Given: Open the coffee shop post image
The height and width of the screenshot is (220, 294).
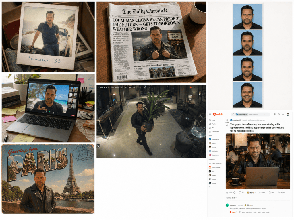Looking at the screenshot, I should point(258,161).
